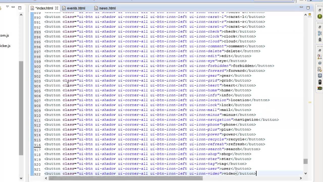Click the 'forbidden' text on line 900
323x182 pixels.
[x=243, y=66]
